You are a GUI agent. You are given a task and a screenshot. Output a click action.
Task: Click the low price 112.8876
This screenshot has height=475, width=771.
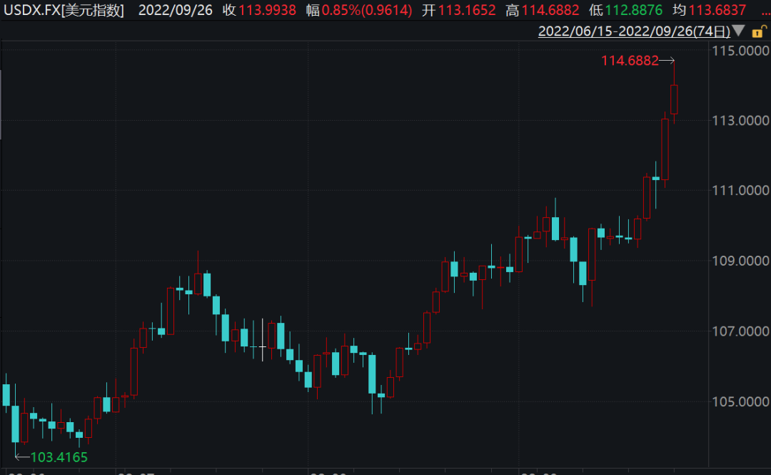tap(634, 10)
